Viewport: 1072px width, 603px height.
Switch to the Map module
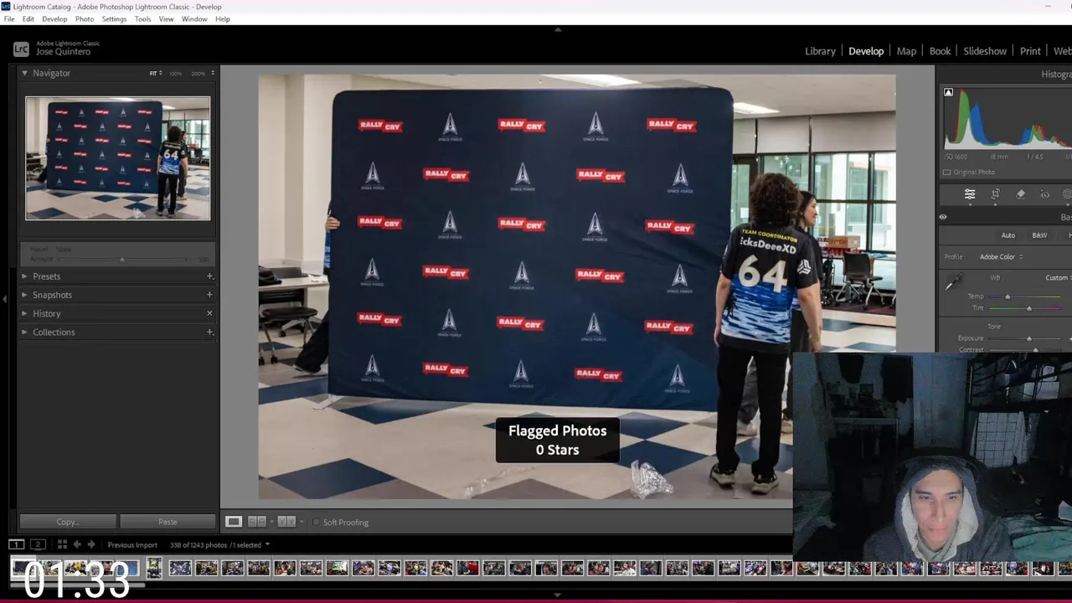pyautogui.click(x=906, y=51)
